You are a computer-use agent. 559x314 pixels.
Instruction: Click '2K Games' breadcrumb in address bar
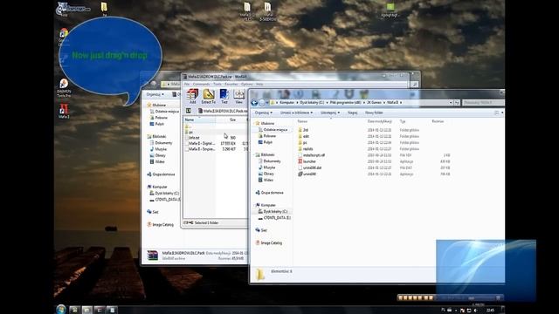pyautogui.click(x=375, y=103)
